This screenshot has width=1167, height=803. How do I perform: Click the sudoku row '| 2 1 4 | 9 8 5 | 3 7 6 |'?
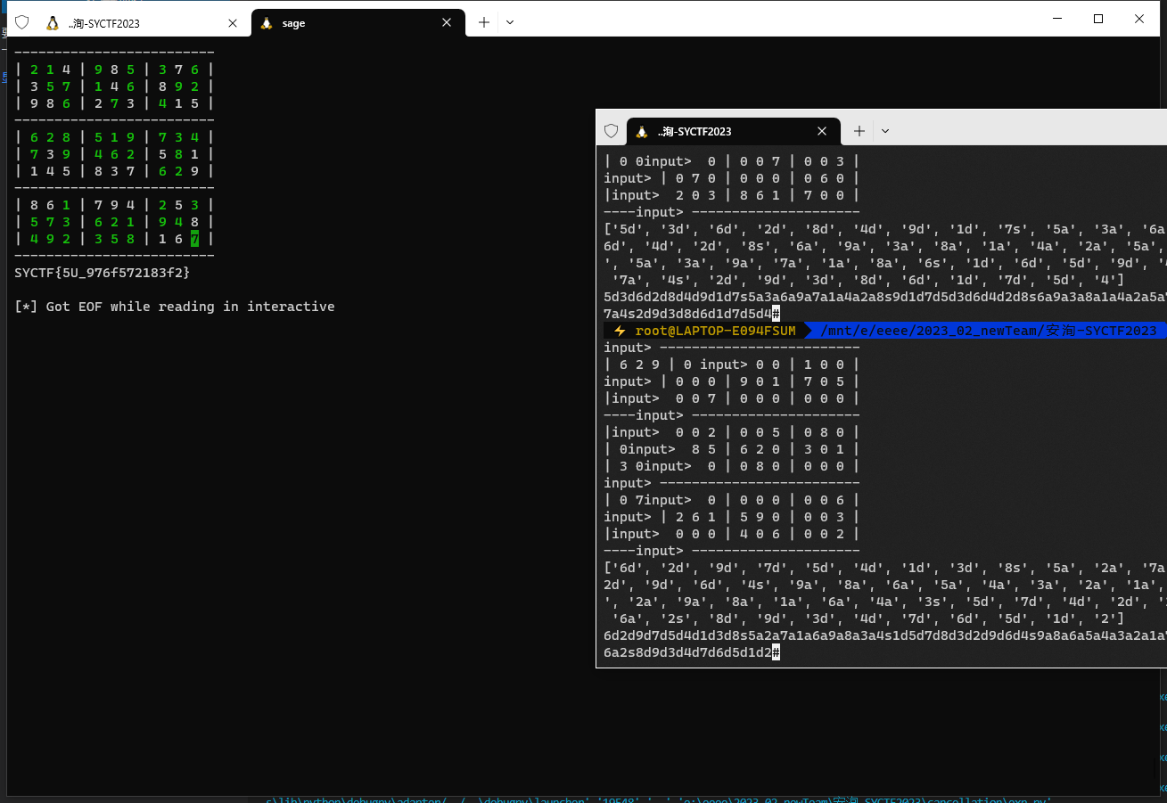pos(114,70)
